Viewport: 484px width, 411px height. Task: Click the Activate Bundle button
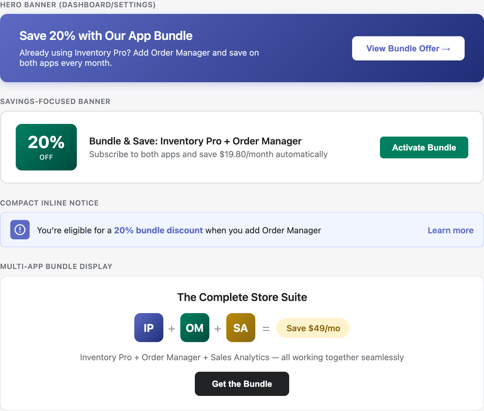(424, 147)
